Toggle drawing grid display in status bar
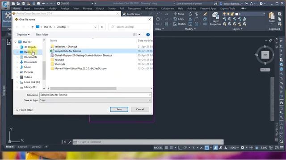286x160 pixels. (166, 148)
